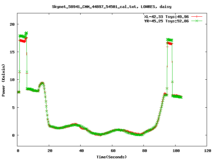Click the x-axis tick label 40
The height and width of the screenshot is (160, 214).
pyautogui.click(x=81, y=151)
